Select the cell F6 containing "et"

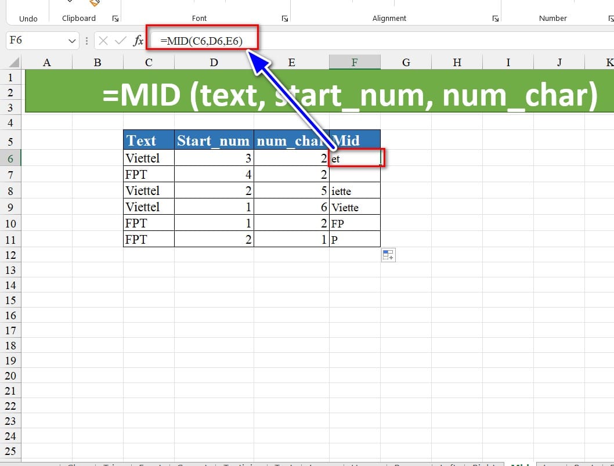(x=354, y=158)
